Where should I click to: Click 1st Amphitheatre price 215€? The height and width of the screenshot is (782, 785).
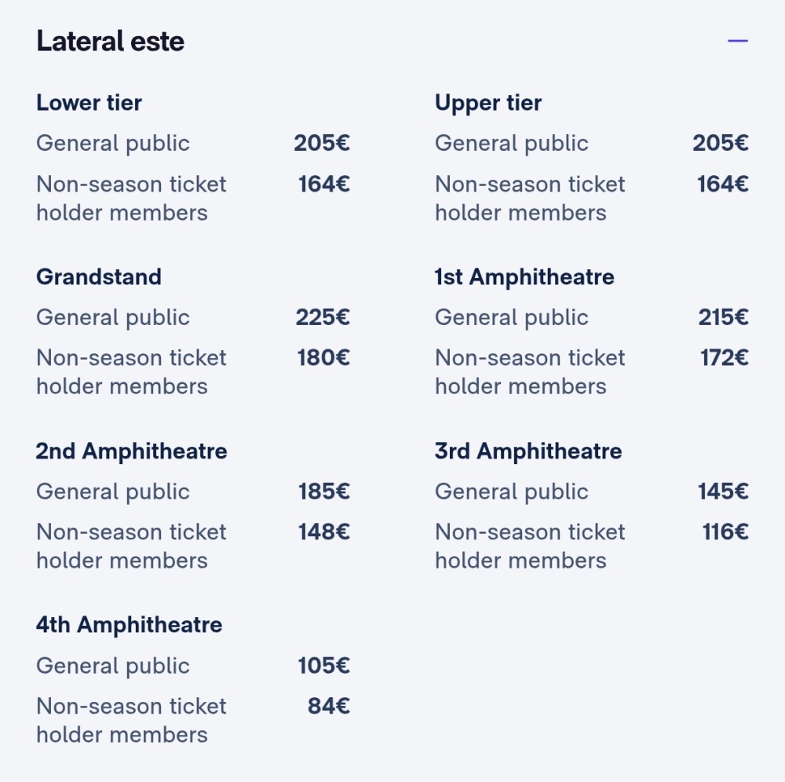724,317
